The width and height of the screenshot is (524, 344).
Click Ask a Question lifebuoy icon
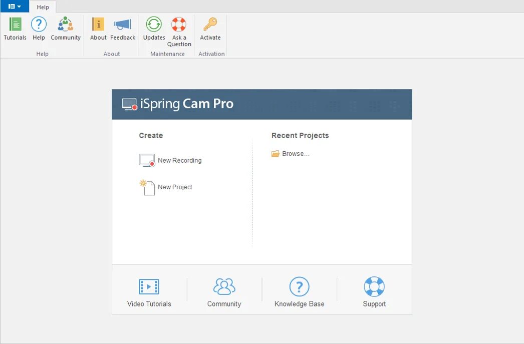(179, 25)
